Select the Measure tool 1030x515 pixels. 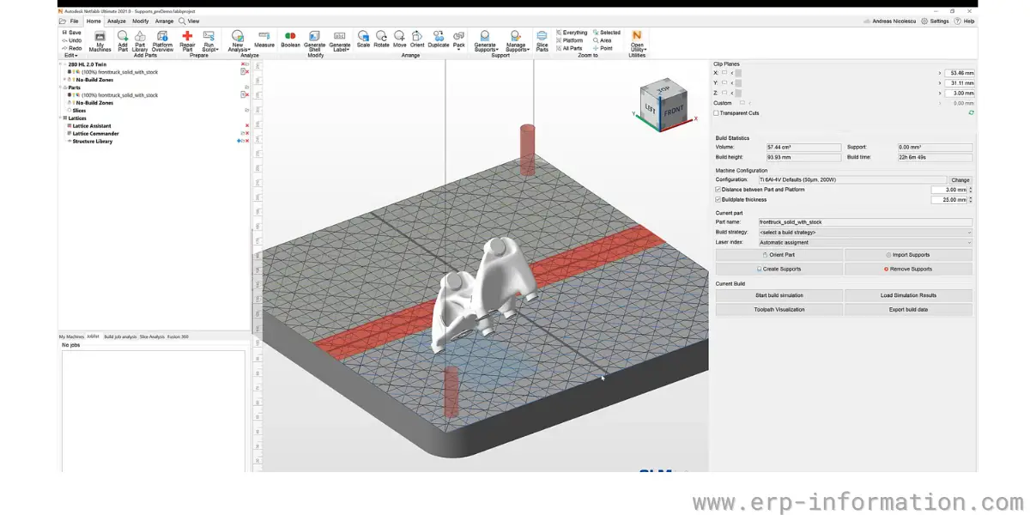tap(264, 39)
